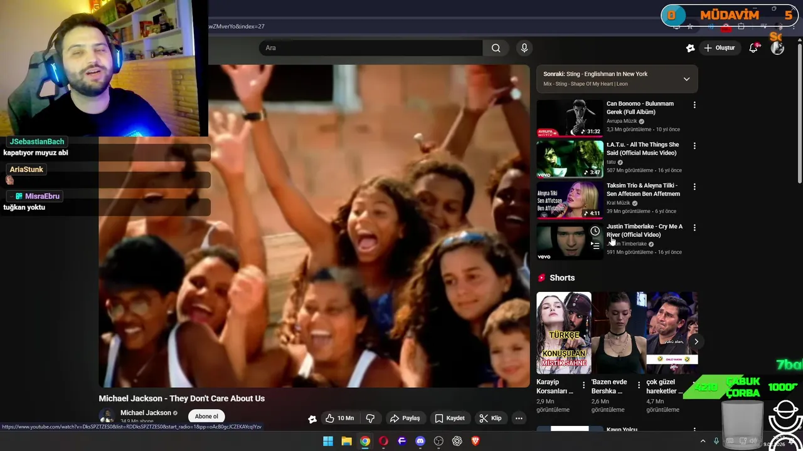Open Opera browser from taskbar
The image size is (803, 451).
click(383, 441)
